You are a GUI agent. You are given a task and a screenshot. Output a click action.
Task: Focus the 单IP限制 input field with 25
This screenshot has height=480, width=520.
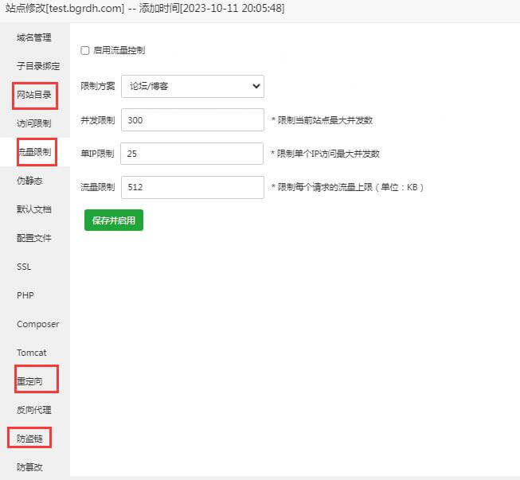click(192, 154)
